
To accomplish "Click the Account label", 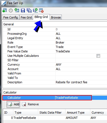I will coord(13,69).
